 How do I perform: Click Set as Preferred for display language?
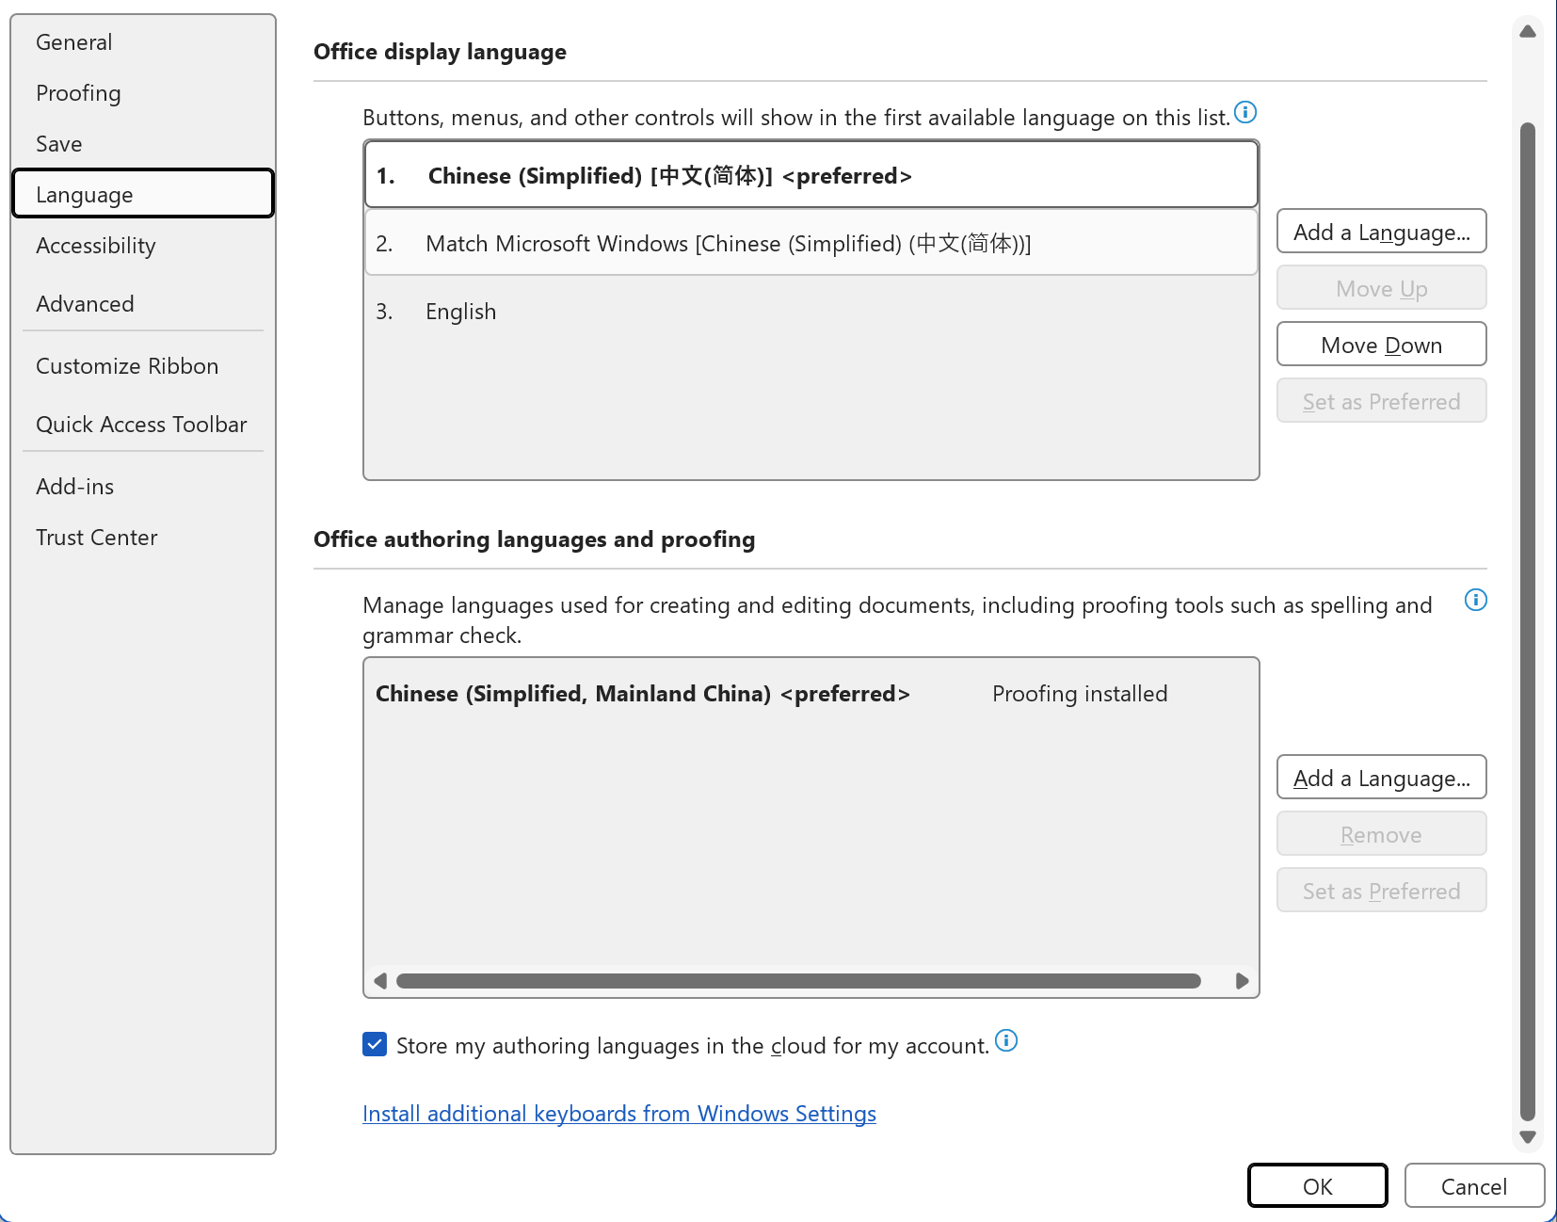(1381, 401)
